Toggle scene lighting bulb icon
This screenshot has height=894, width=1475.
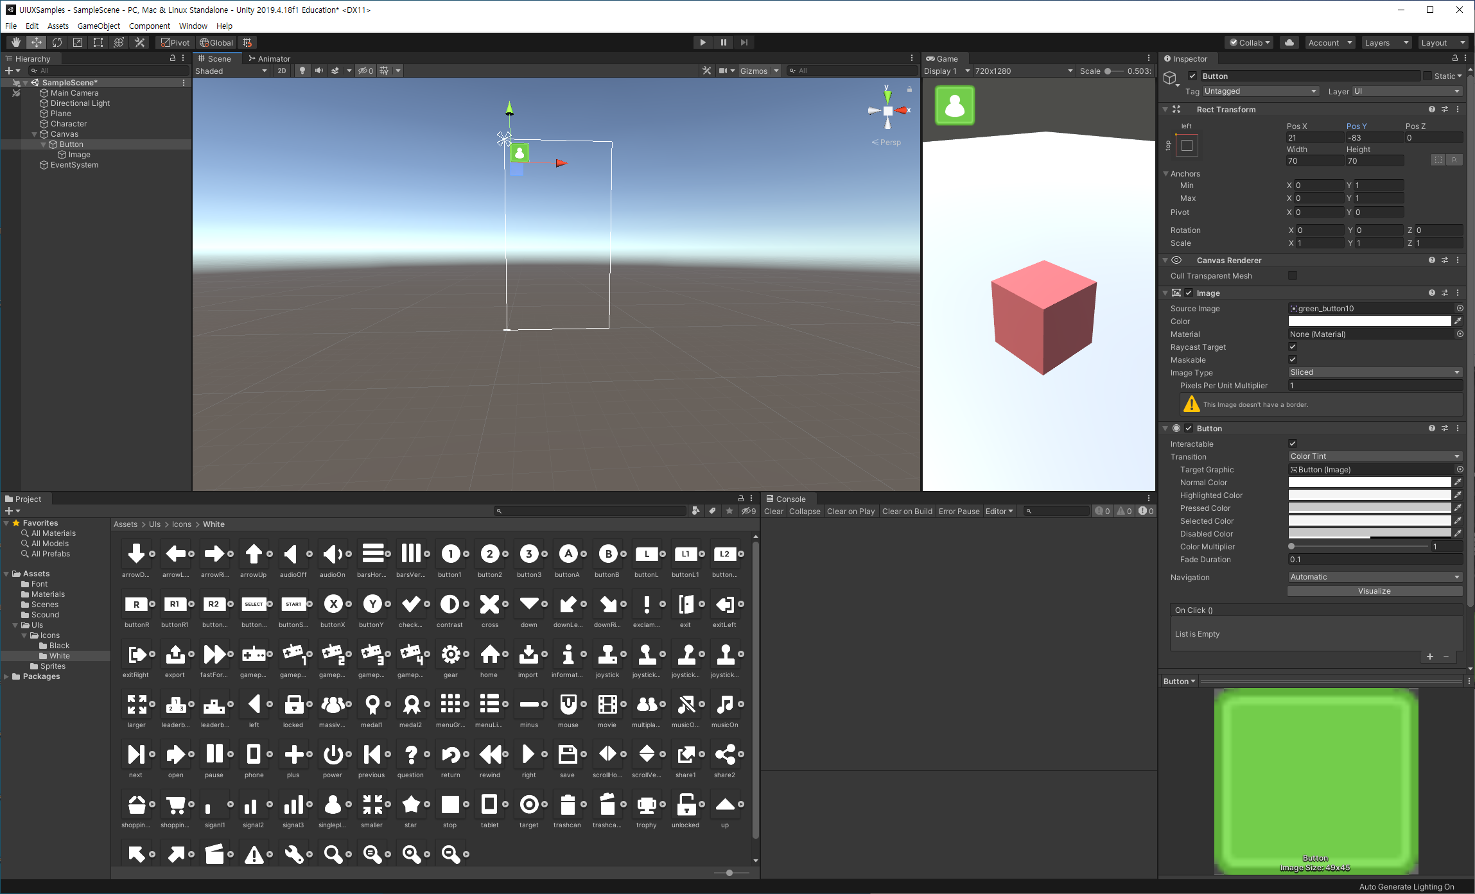[302, 71]
